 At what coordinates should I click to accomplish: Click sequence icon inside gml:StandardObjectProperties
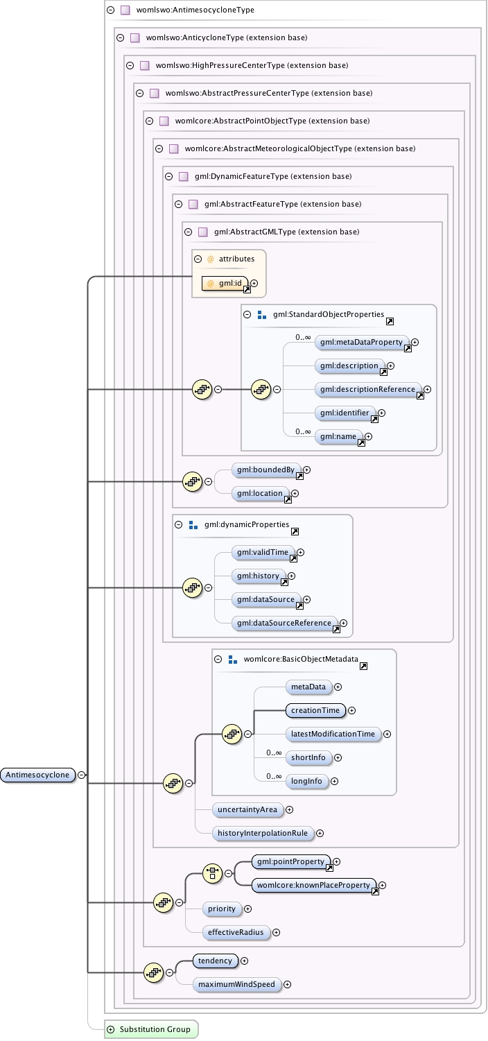coord(261,389)
